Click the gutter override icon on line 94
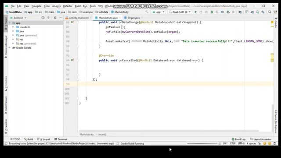Viewport: 281px width, 158px height. tap(72, 60)
